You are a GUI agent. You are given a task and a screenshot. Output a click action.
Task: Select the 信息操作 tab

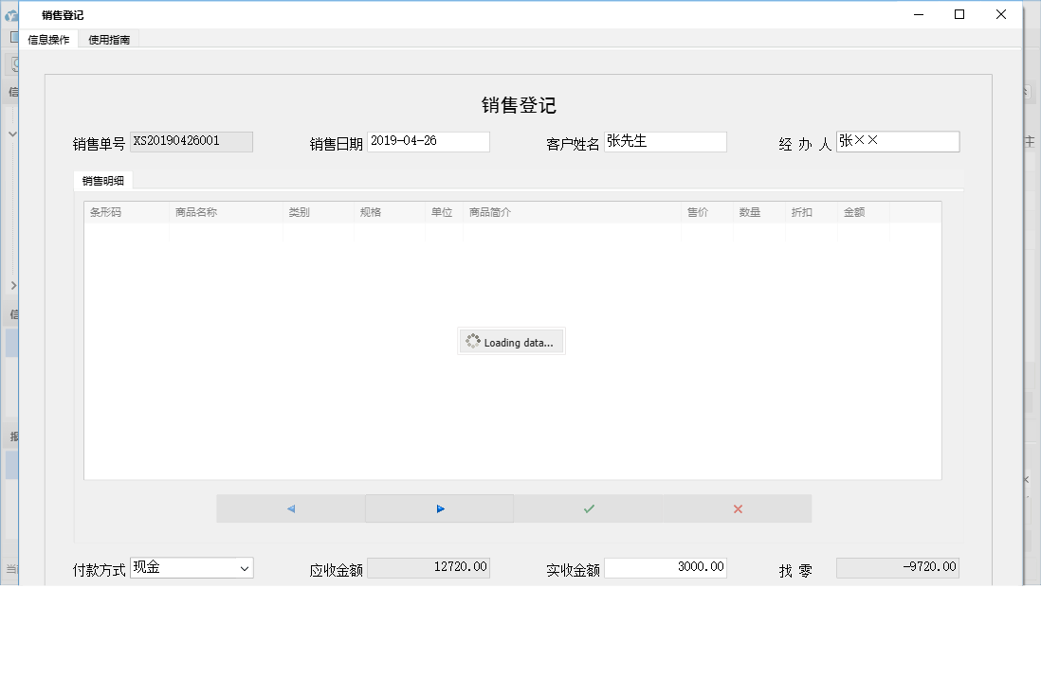(47, 40)
